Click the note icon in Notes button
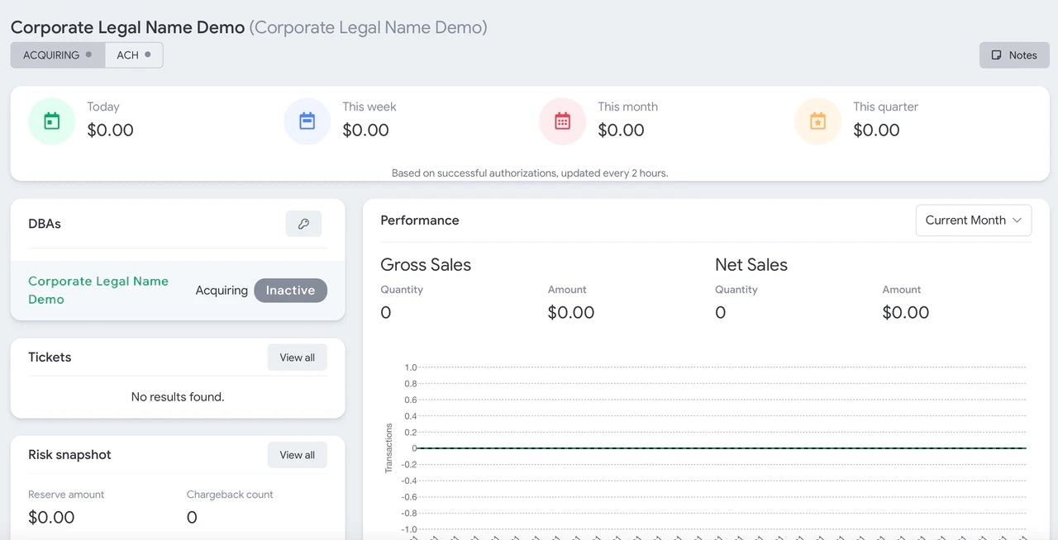1058x540 pixels. 997,55
